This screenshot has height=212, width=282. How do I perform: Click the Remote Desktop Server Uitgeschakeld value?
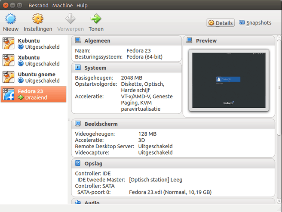[x=155, y=146]
